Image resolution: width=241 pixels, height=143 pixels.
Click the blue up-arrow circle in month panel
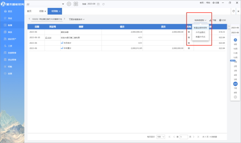coord(235,40)
